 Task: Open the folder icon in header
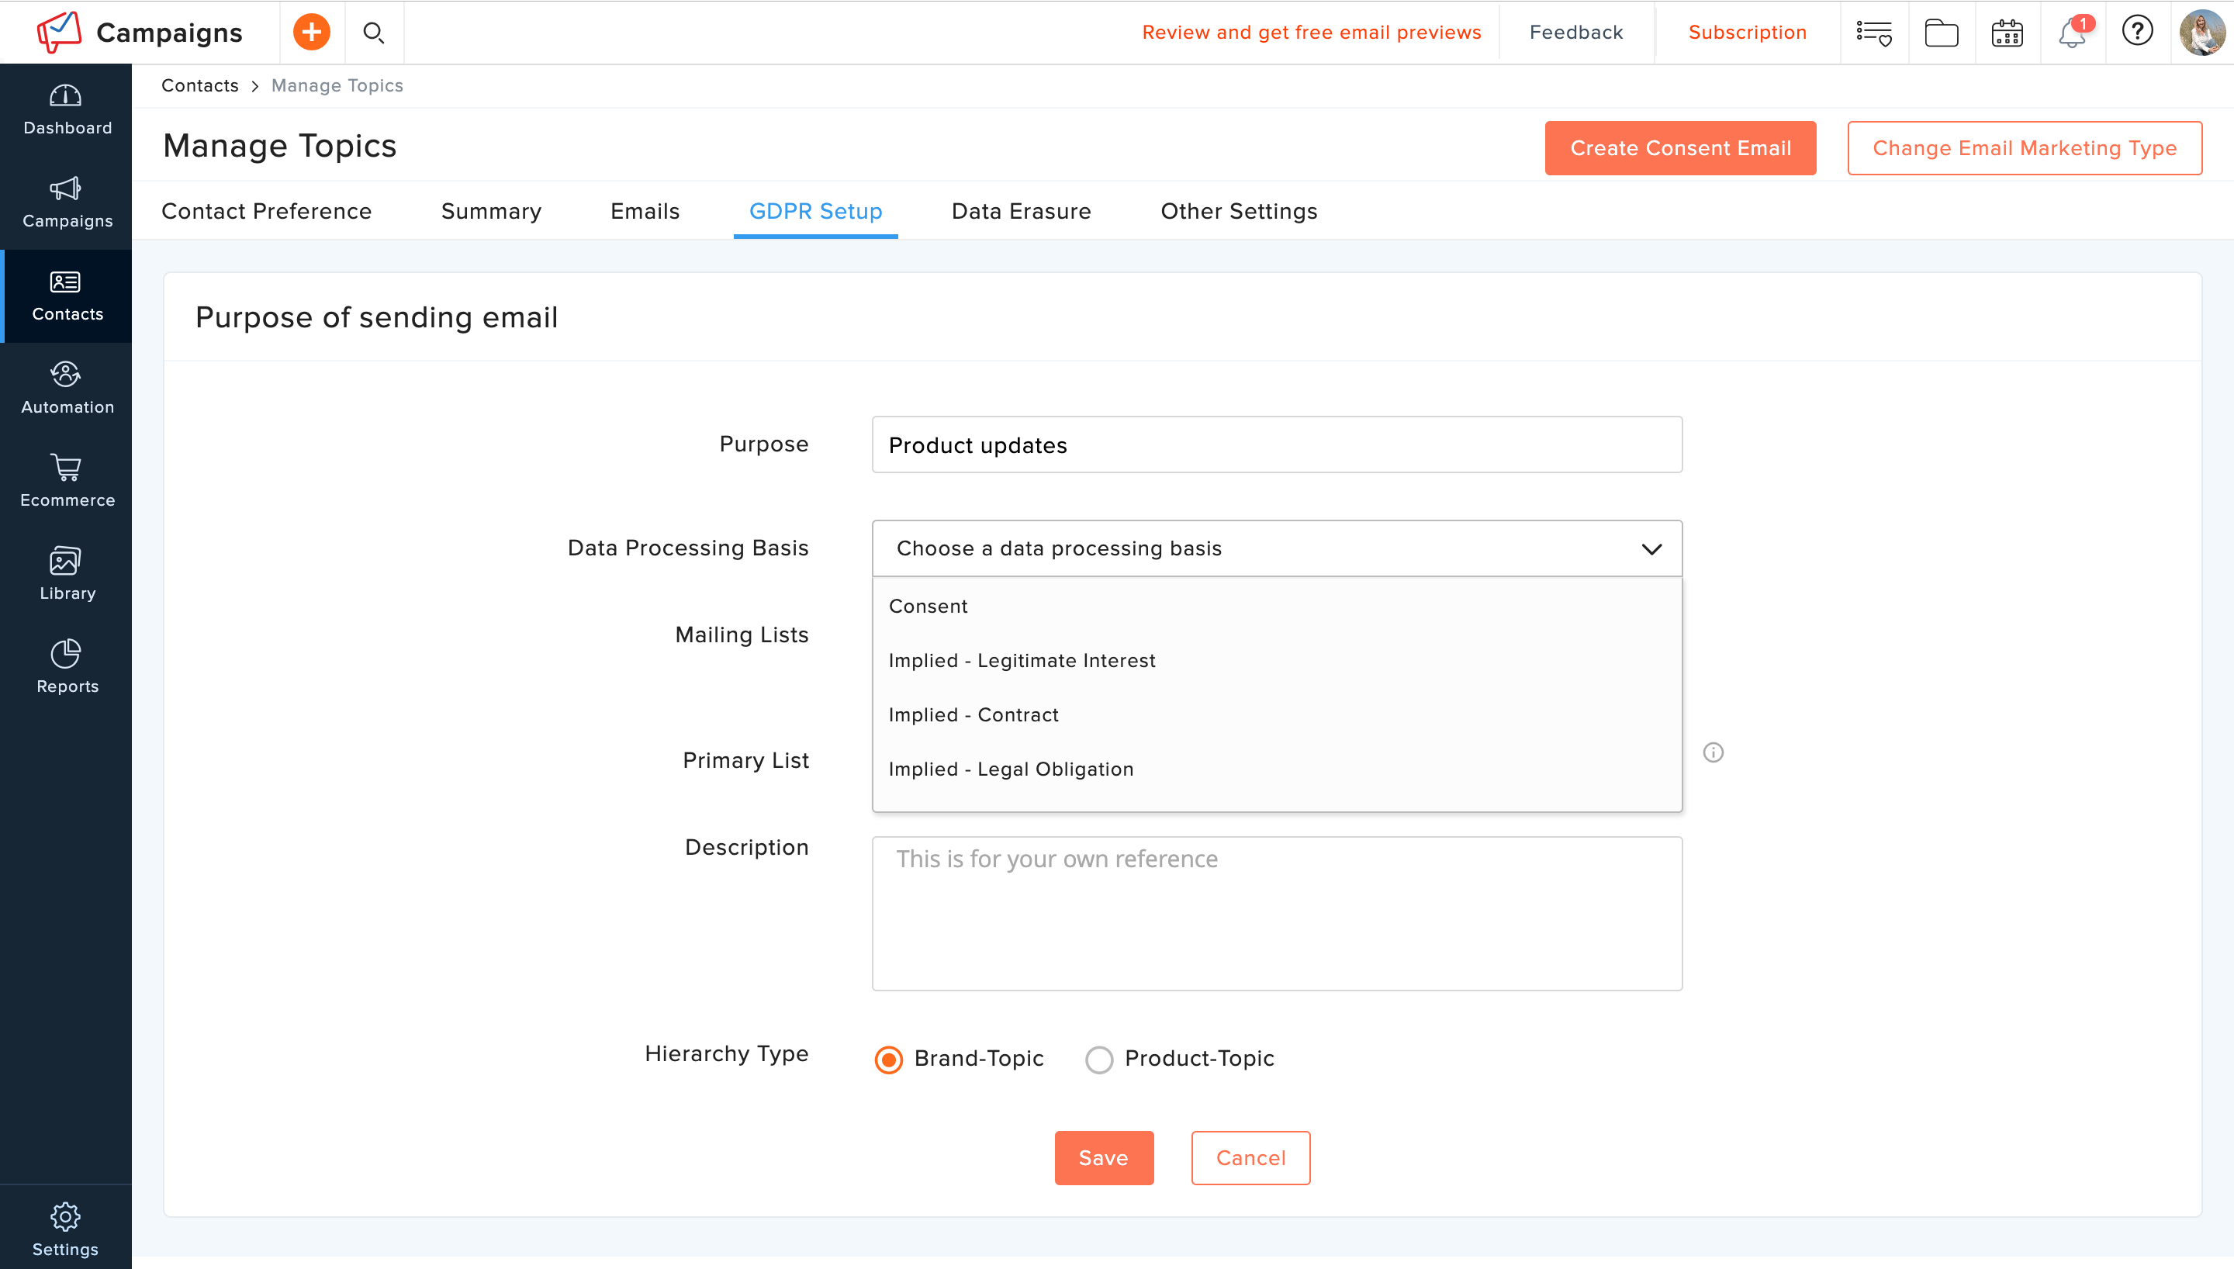click(x=1942, y=33)
